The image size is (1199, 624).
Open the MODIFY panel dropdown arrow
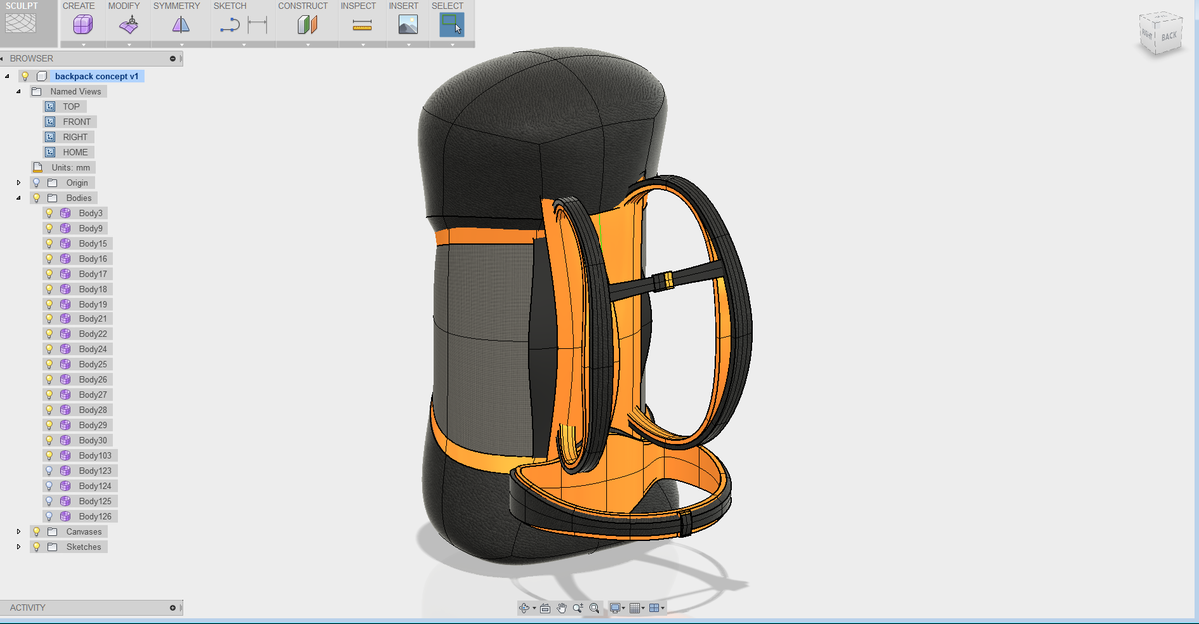point(129,44)
